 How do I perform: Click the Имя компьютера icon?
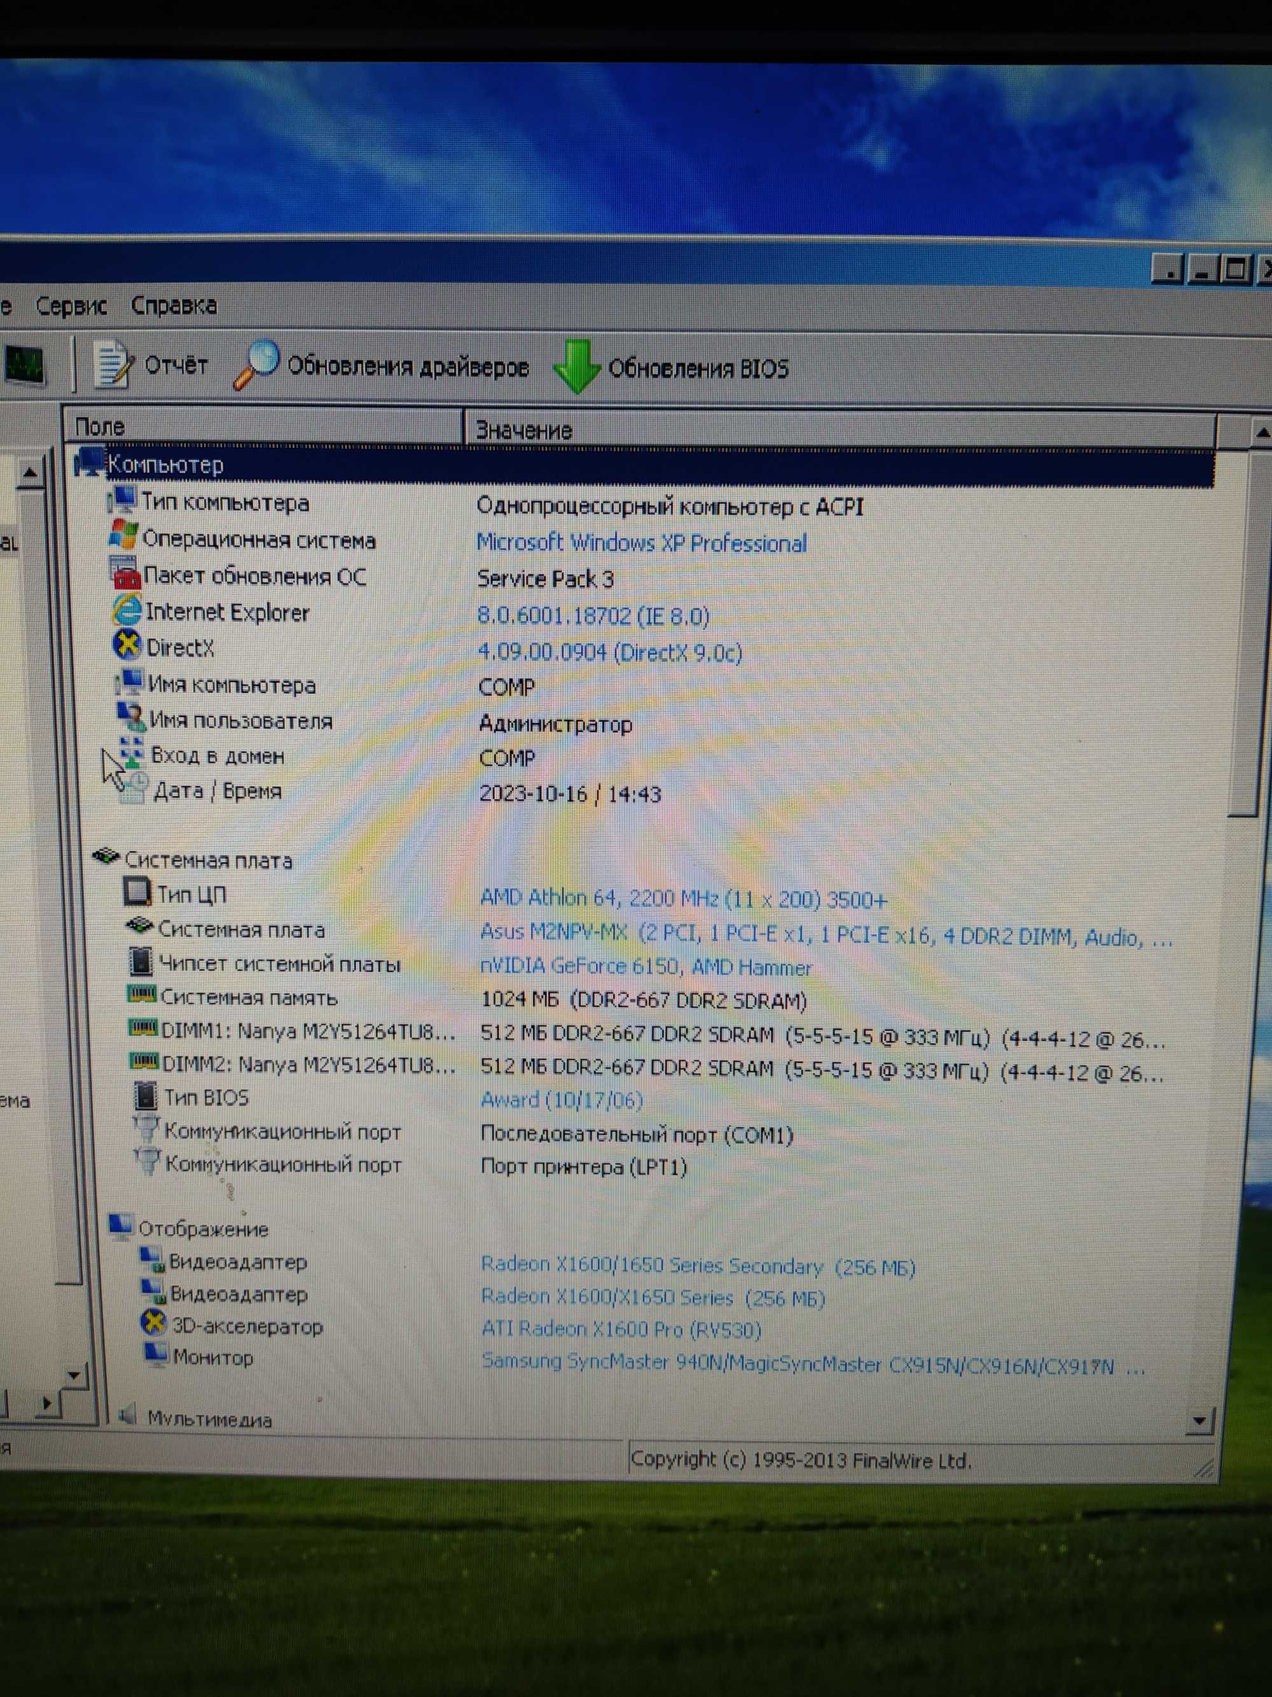pos(129,682)
